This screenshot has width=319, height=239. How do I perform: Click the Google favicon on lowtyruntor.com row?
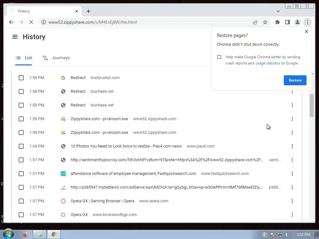[63, 77]
